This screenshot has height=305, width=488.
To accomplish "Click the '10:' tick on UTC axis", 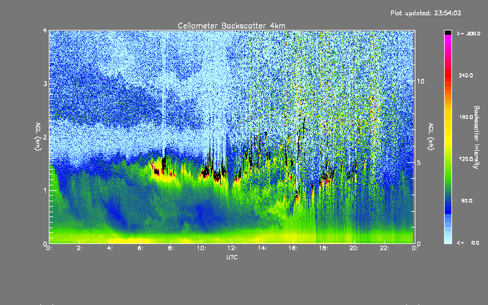I will pos(201,248).
